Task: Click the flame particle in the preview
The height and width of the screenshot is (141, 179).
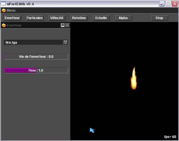Action: click(x=134, y=79)
